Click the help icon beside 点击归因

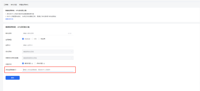(x=44, y=63)
